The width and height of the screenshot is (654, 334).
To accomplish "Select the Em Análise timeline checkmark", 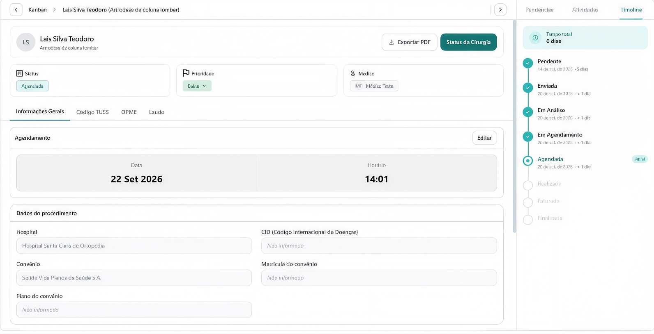I will pos(528,112).
